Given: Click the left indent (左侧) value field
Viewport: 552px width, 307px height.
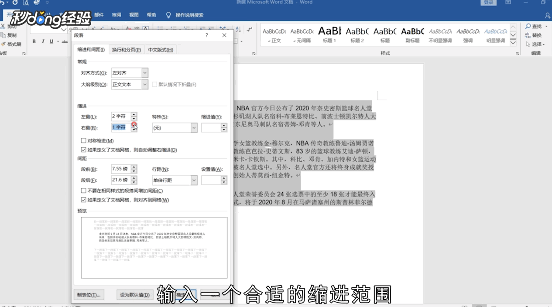Looking at the screenshot, I should 121,116.
